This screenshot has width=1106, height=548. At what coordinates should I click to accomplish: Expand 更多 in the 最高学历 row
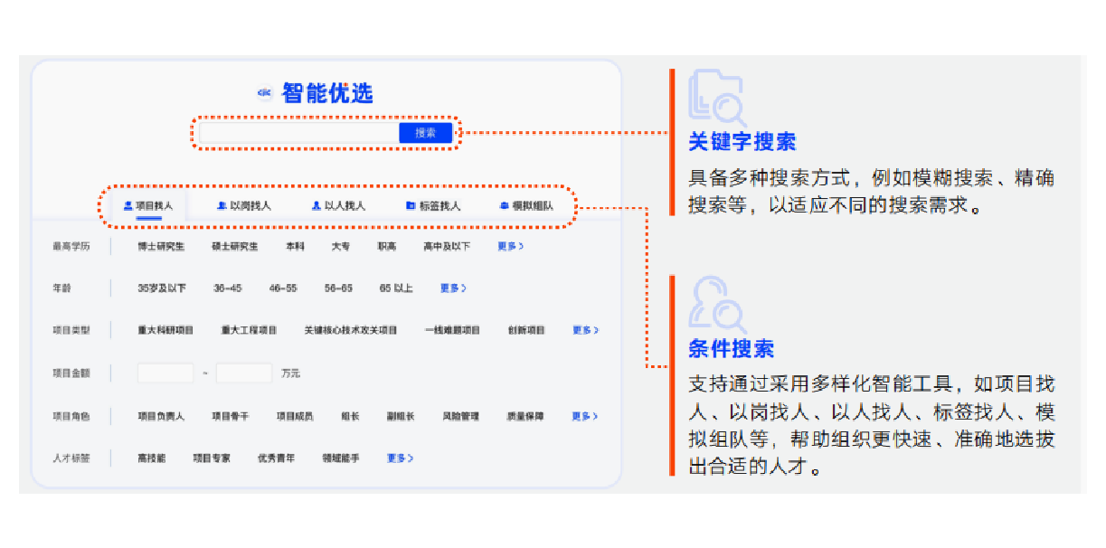510,246
